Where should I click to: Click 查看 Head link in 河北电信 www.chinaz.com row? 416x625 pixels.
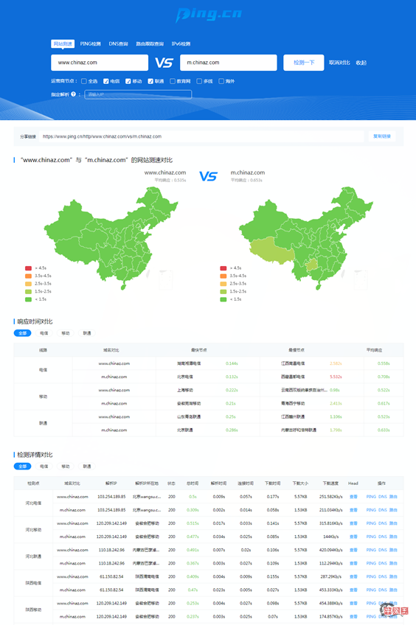[353, 497]
